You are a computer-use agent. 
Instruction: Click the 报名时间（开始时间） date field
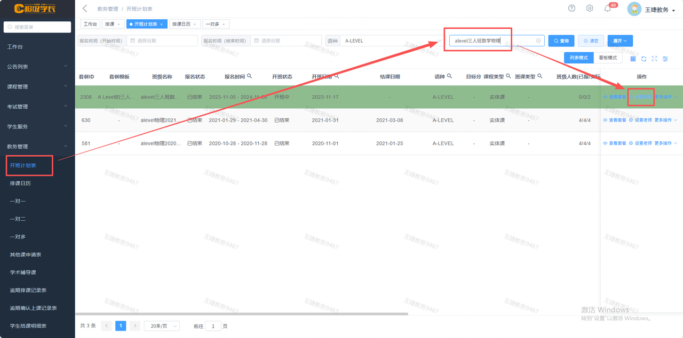point(162,41)
